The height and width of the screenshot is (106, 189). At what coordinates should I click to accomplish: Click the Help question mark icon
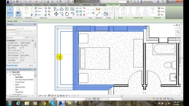coord(163,2)
